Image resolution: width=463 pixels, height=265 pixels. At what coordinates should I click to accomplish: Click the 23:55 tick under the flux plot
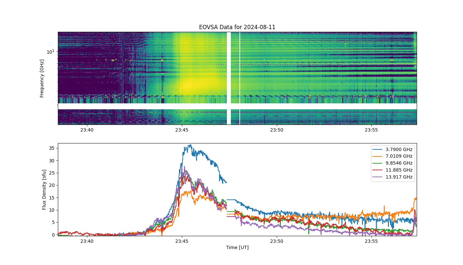371,241
